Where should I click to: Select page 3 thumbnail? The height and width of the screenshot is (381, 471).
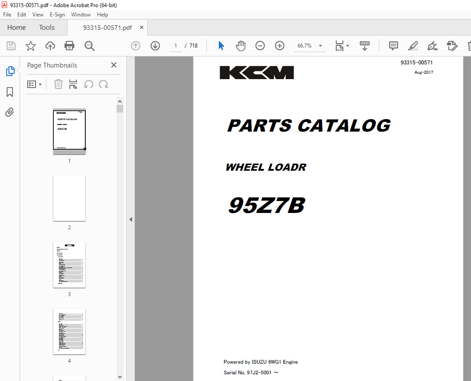69,265
